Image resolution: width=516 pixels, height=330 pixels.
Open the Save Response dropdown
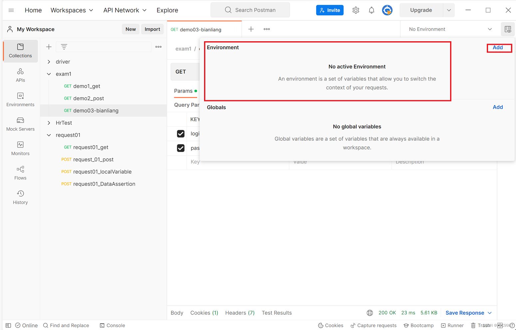[490, 313]
